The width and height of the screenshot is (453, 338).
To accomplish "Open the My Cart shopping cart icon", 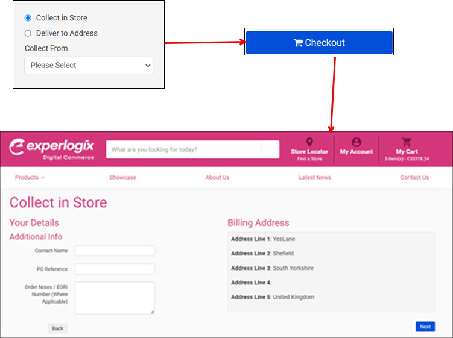I will tap(407, 142).
